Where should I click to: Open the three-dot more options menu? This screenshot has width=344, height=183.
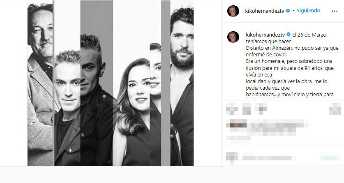[335, 11]
